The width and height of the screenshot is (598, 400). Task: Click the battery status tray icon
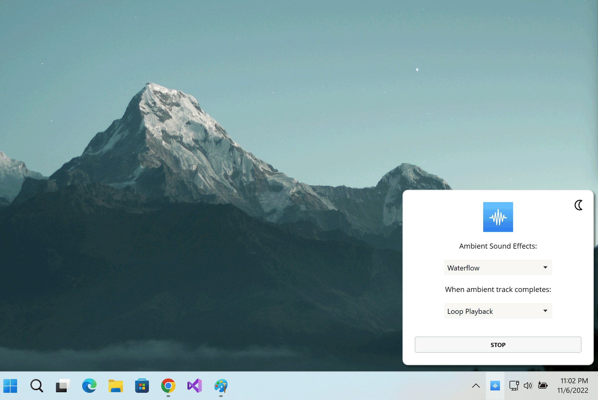(x=543, y=386)
